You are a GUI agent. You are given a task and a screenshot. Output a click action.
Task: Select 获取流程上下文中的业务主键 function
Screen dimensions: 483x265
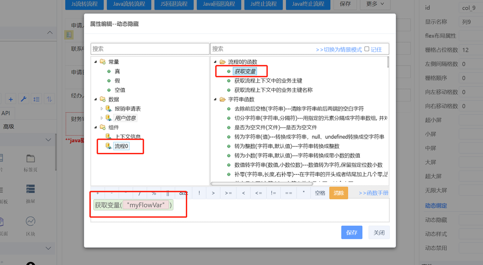[268, 81]
